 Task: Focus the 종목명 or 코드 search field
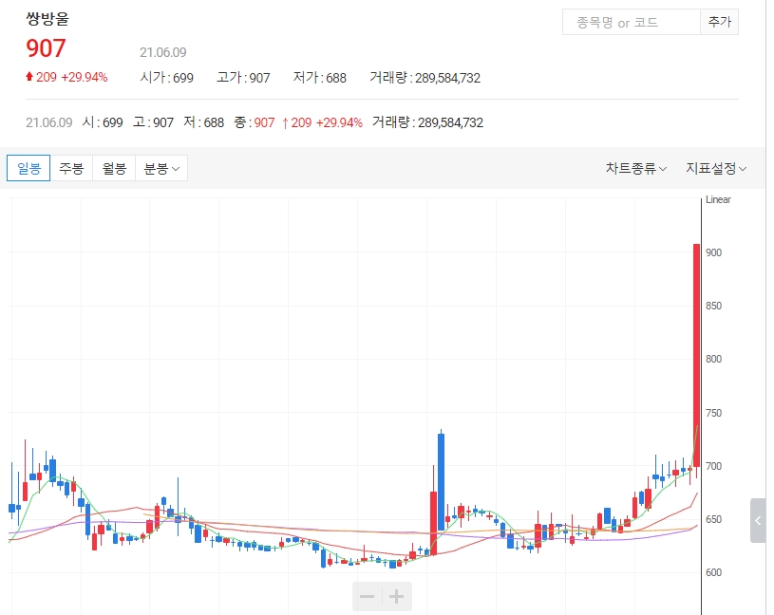pos(632,22)
